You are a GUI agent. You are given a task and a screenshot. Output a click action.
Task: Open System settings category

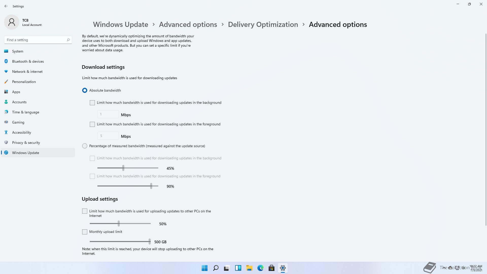(x=38, y=51)
